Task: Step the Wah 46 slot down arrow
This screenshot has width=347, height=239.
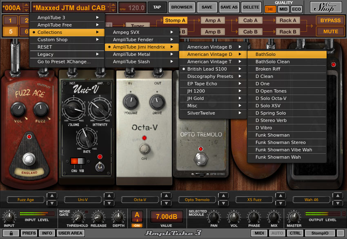Action: pos(338,203)
